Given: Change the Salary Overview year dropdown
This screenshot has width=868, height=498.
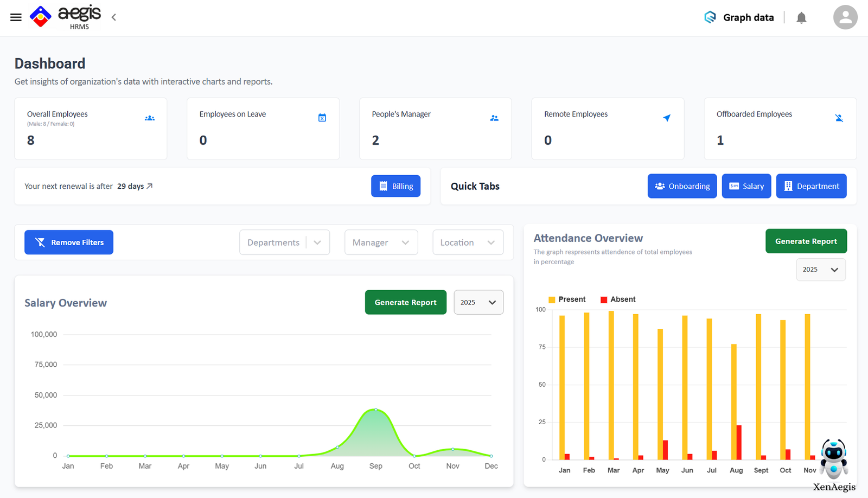Looking at the screenshot, I should click(478, 302).
